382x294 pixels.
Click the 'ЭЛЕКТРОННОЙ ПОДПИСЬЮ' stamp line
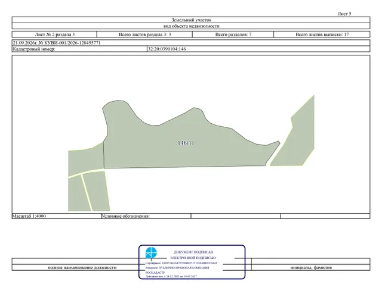193,258
